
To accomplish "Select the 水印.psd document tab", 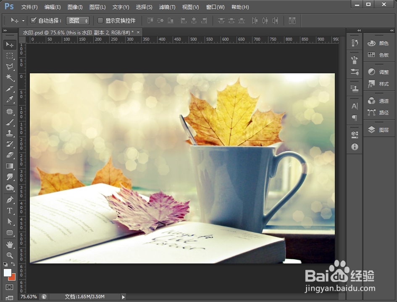I will pos(78,32).
